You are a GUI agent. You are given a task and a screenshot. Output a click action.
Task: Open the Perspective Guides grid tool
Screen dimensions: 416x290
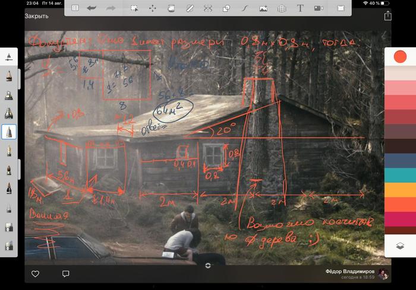pyautogui.click(x=282, y=8)
